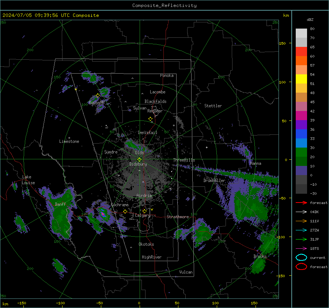This screenshot has width=329, height=308.
Task: Click the yellow diamond radar center at Didsbury
Action: tap(139, 160)
